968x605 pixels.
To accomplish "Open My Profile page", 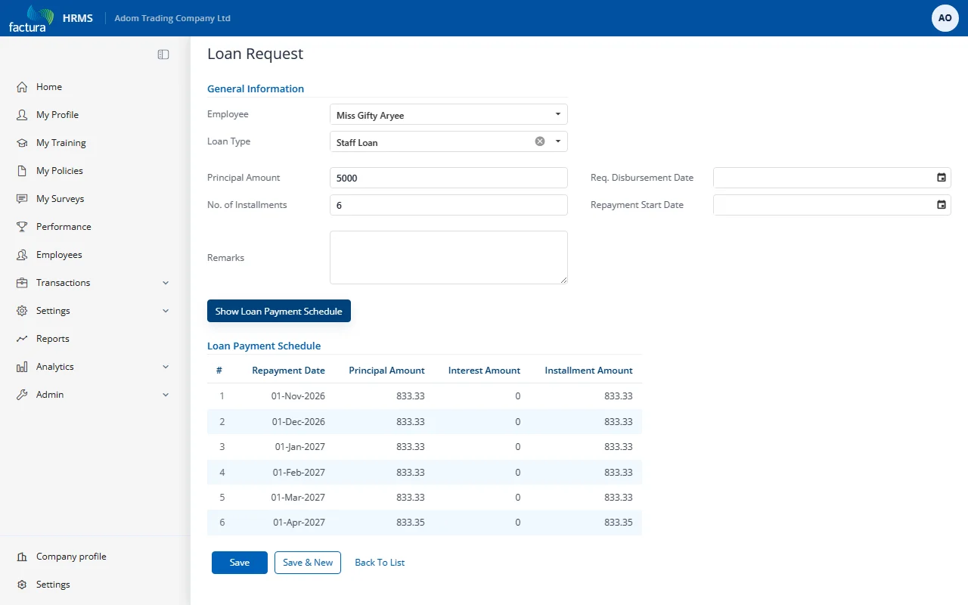I will [x=57, y=115].
